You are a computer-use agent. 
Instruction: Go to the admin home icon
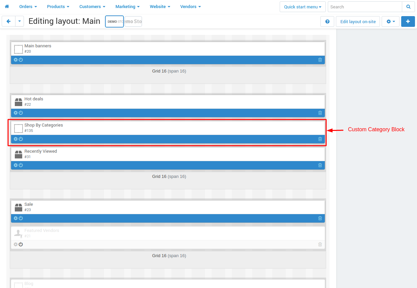point(7,6)
